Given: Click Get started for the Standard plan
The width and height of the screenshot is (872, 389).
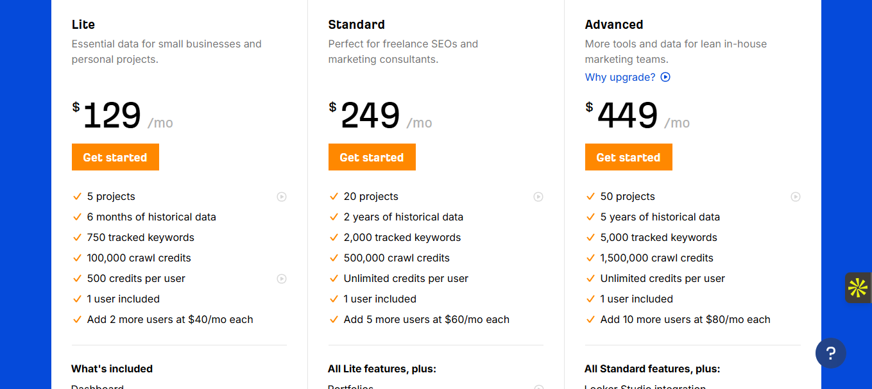Looking at the screenshot, I should coord(372,157).
